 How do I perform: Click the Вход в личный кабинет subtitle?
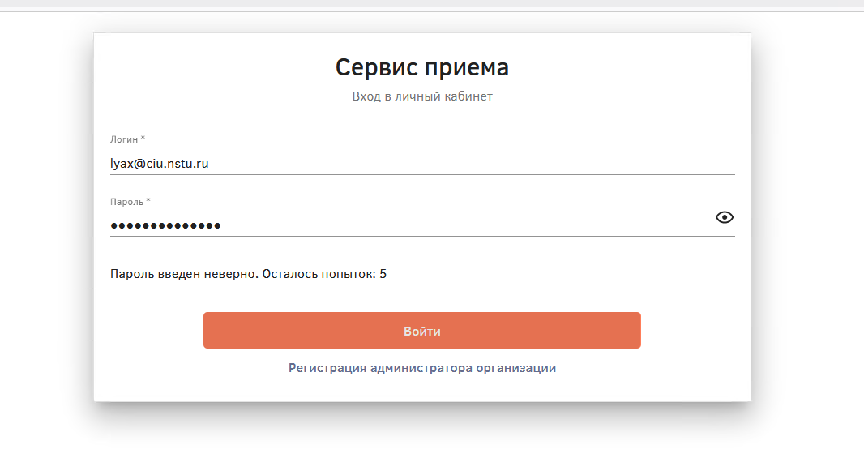pos(422,96)
